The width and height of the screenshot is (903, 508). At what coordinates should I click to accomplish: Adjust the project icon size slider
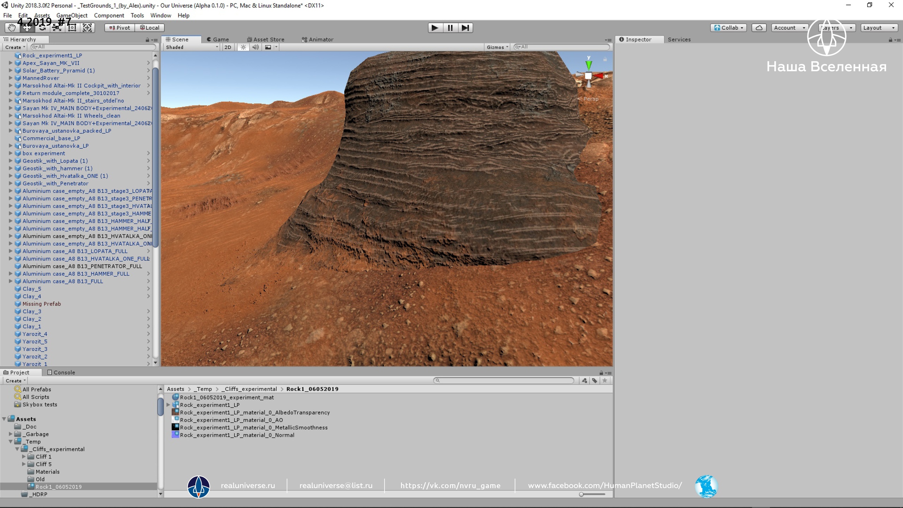(x=581, y=494)
